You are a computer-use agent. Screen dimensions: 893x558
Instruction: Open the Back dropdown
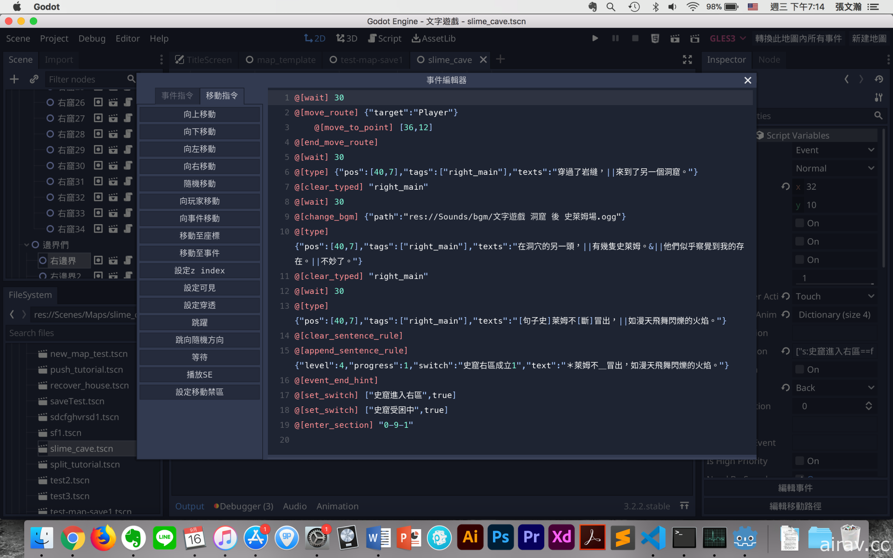(835, 388)
